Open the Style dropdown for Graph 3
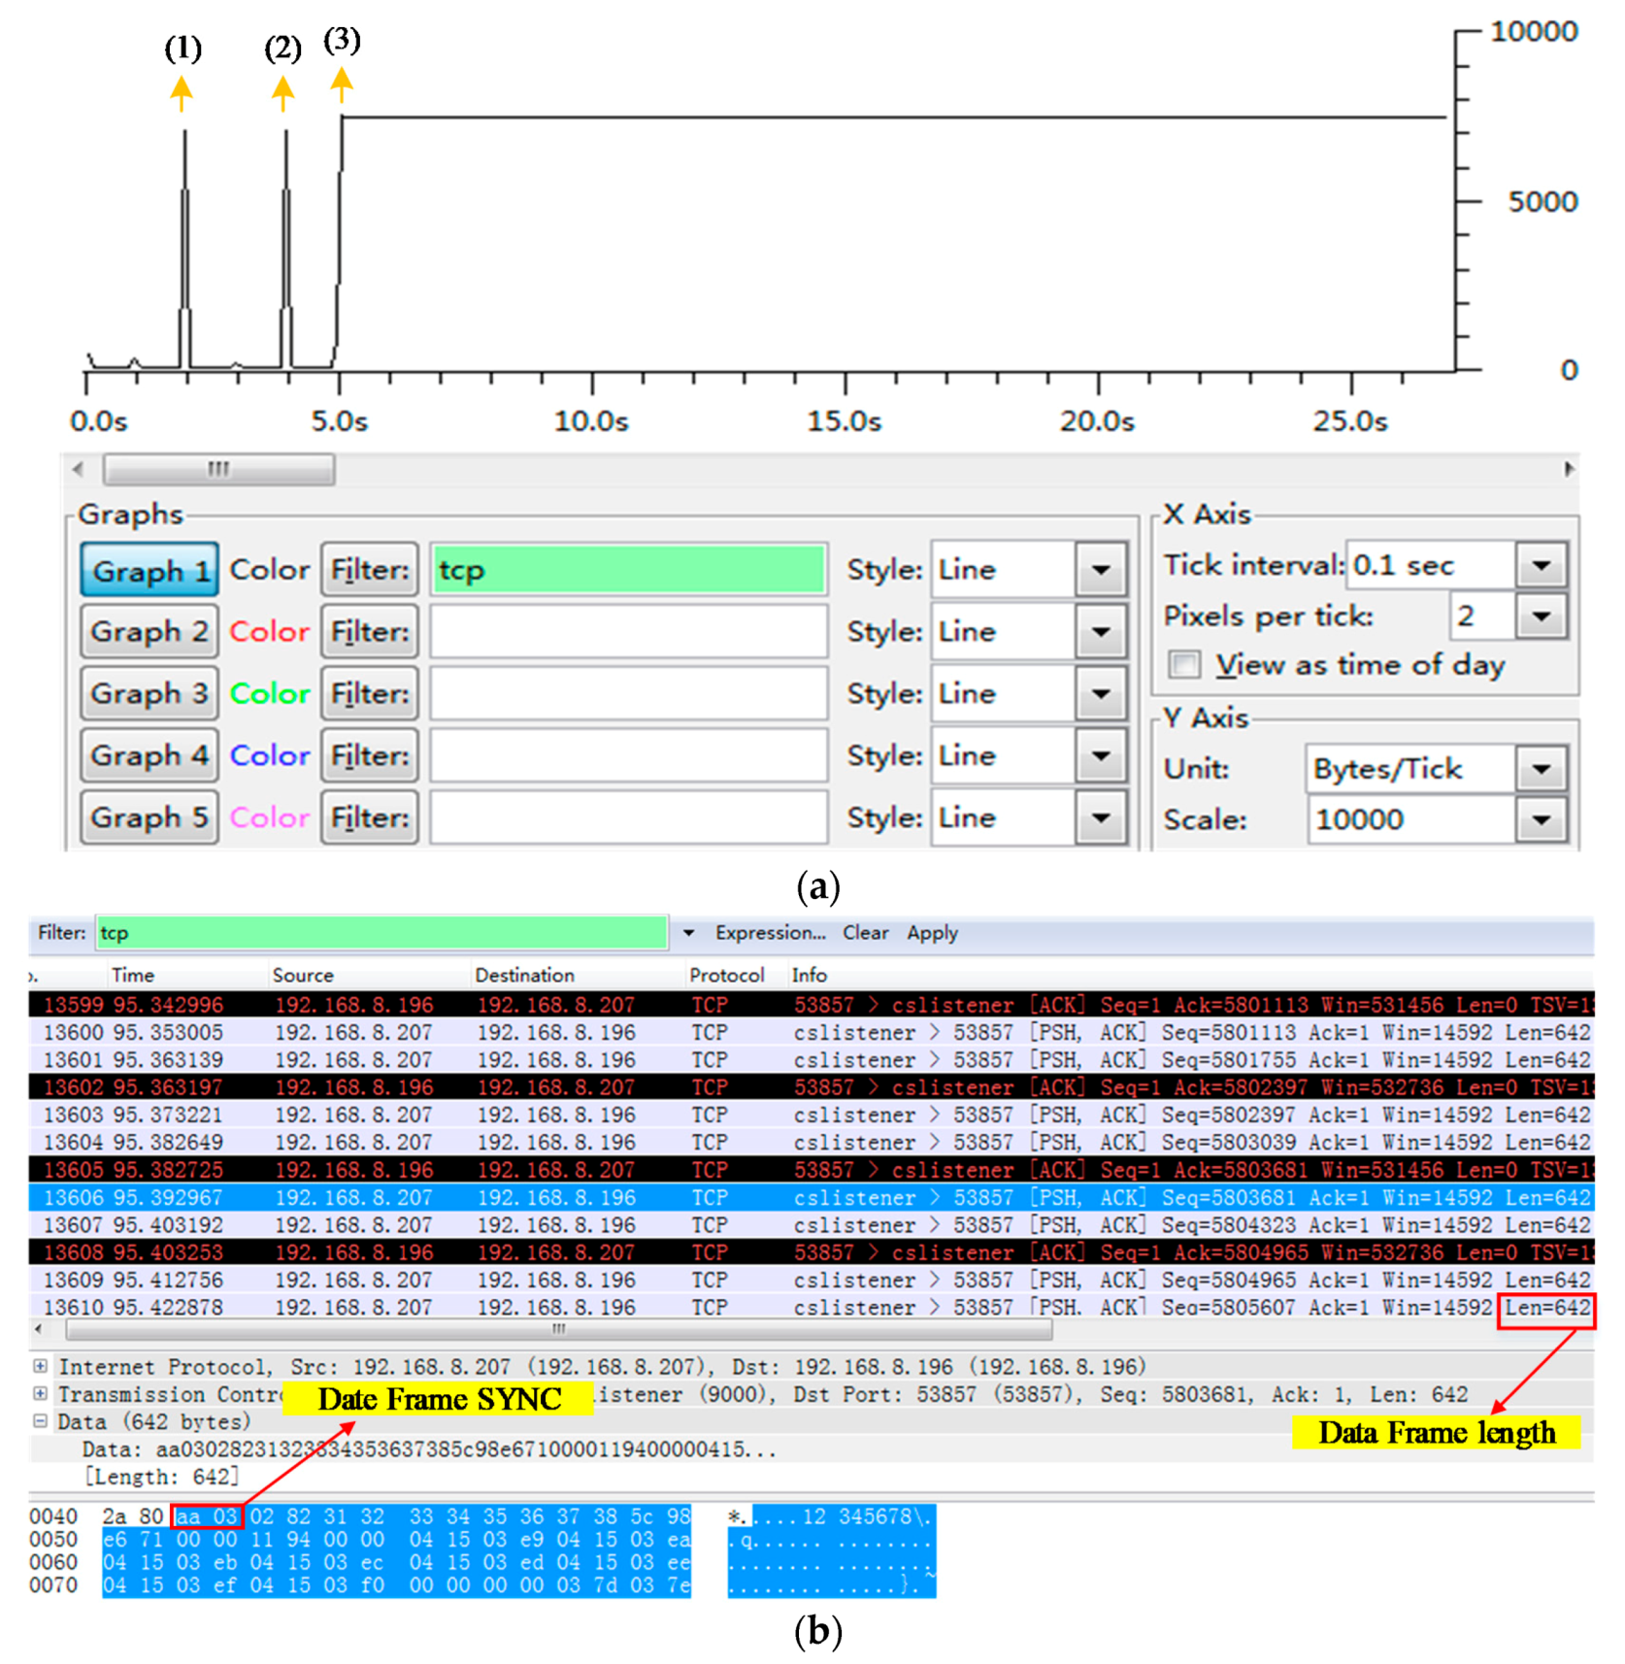 pos(1101,694)
